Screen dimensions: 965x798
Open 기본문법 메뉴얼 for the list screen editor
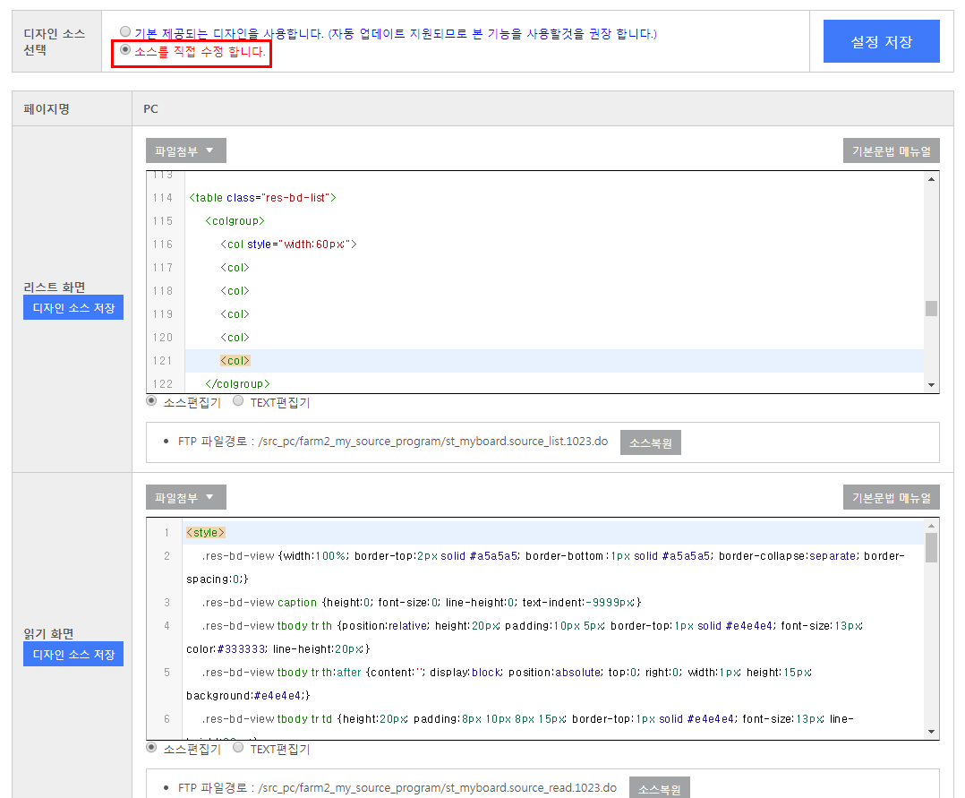coord(892,150)
